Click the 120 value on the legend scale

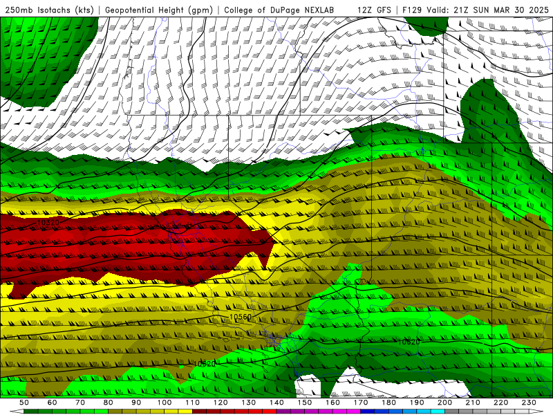[221, 403]
